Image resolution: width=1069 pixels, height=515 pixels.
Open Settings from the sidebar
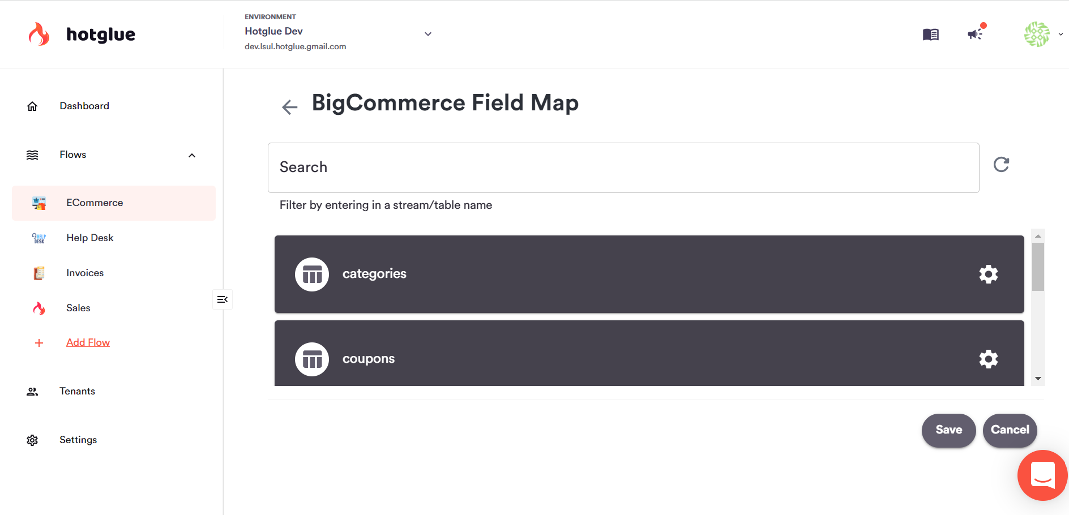point(78,440)
